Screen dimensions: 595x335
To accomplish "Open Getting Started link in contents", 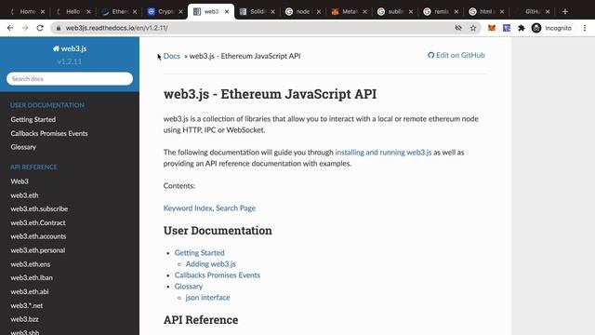I will click(x=199, y=252).
